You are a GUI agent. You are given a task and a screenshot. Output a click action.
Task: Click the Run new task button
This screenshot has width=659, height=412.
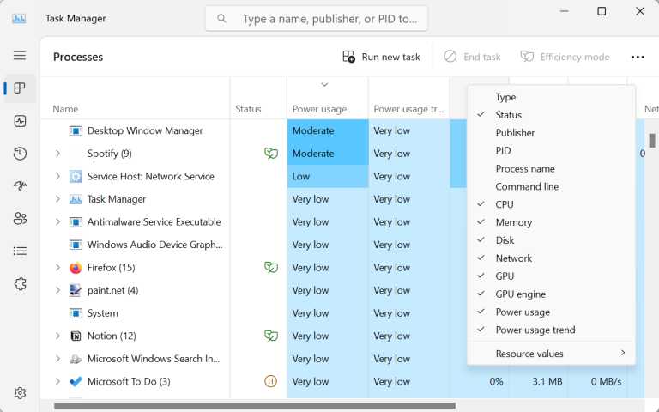[381, 57]
